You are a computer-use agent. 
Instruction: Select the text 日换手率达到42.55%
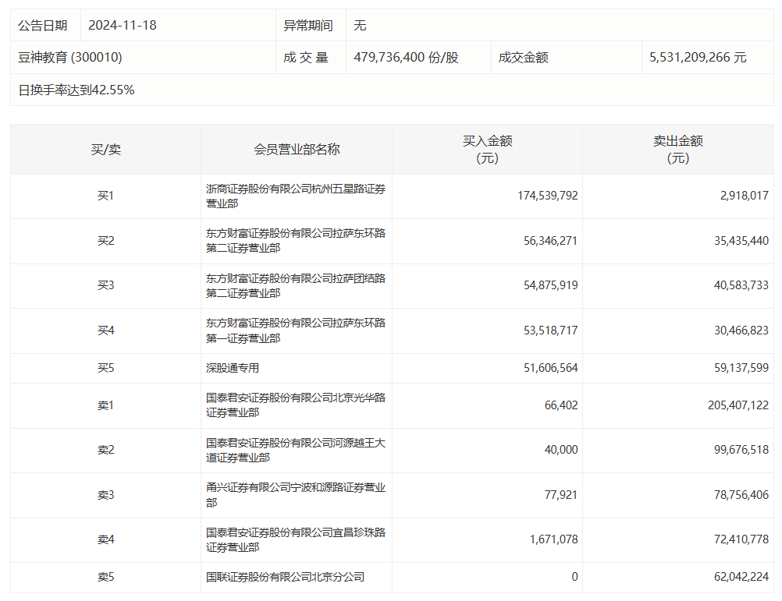76,90
